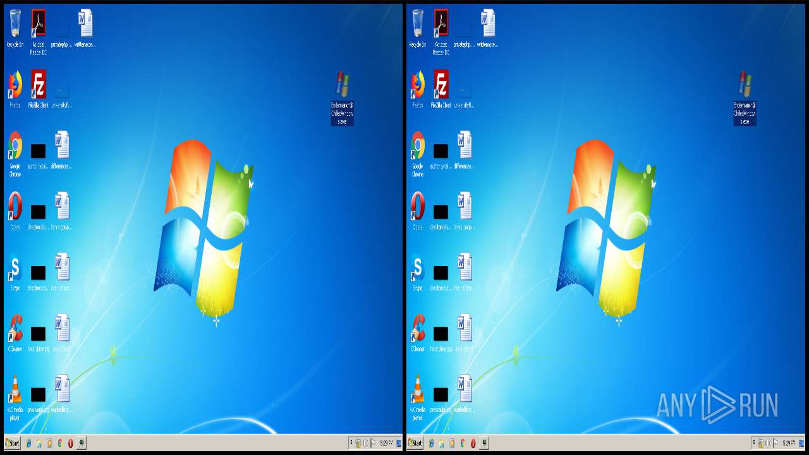Click the Start button on the left taskbar
809x455 pixels.
[x=13, y=443]
